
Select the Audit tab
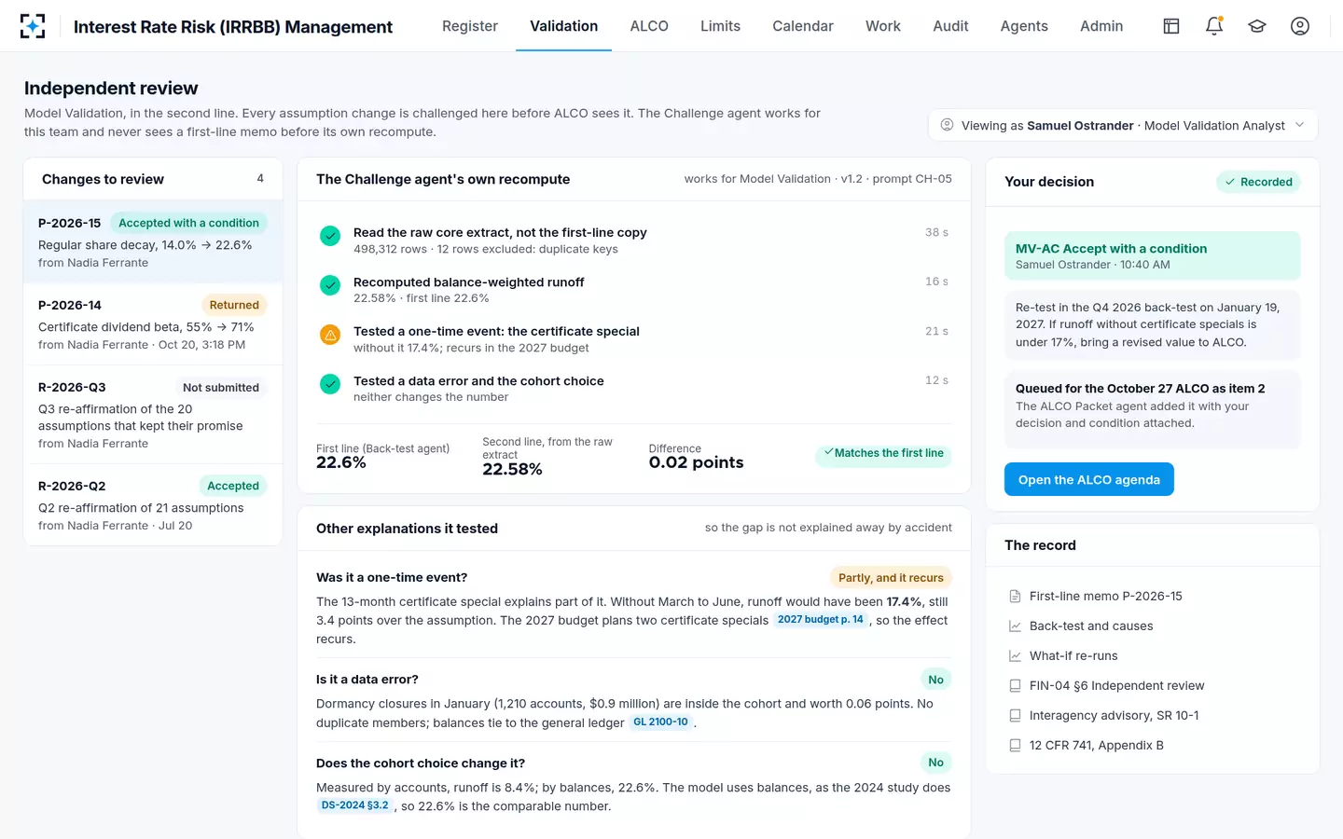point(950,26)
